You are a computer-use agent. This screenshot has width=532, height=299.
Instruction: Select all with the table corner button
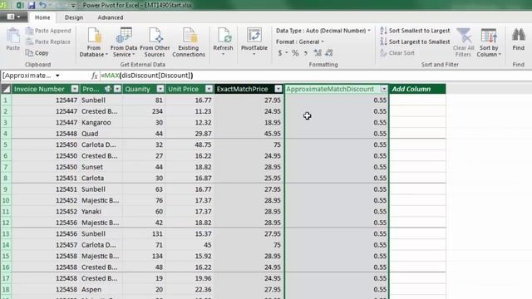6,89
